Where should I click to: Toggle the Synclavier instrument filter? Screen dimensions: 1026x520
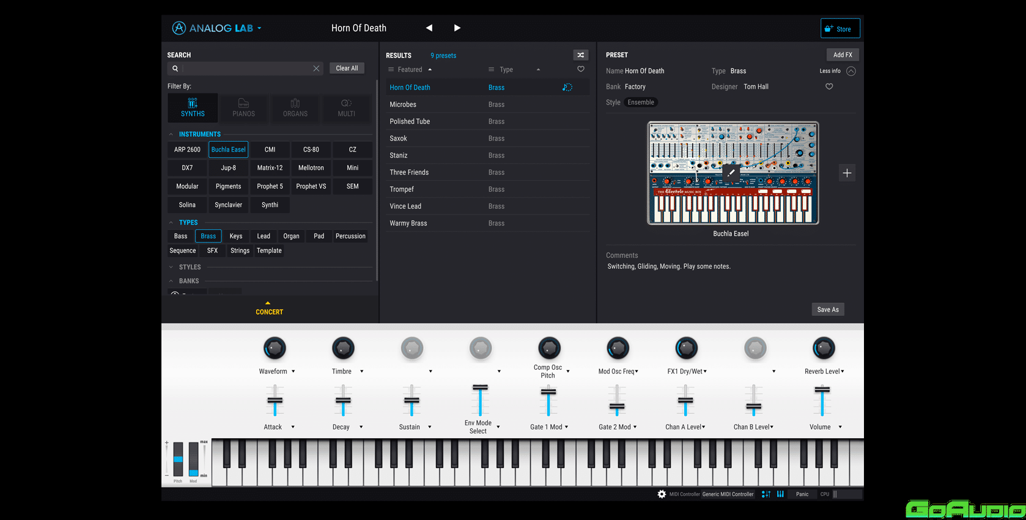coord(229,205)
